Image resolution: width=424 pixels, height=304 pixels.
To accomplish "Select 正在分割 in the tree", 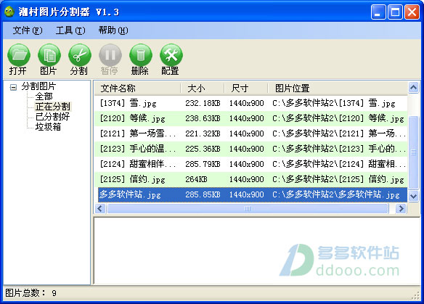I will pos(53,107).
